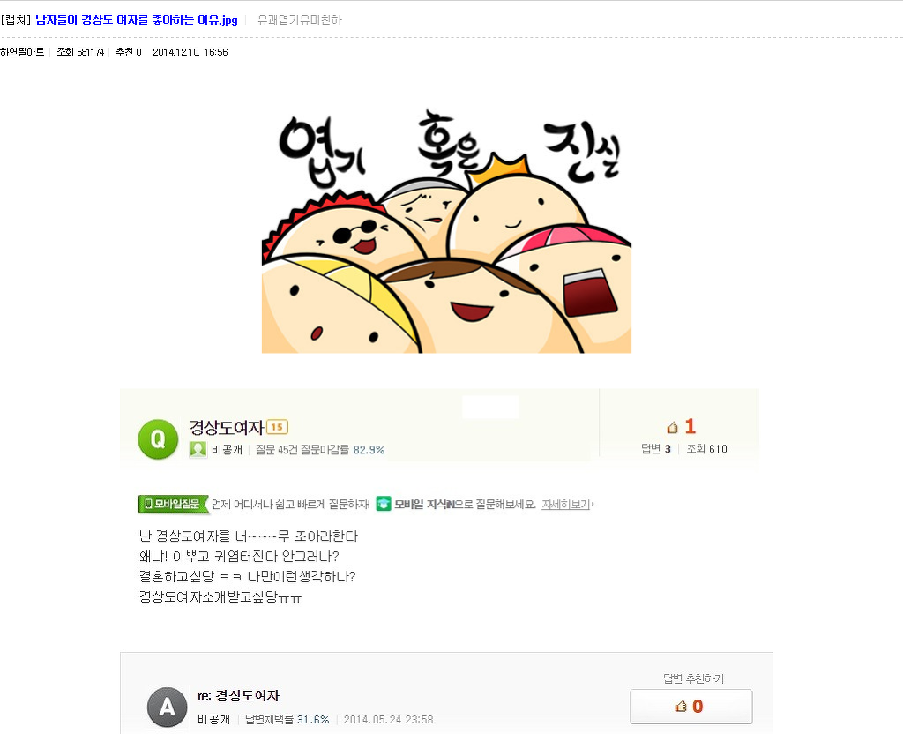Click the user avatar icon beside 비공개
This screenshot has width=903, height=734.
[x=198, y=449]
